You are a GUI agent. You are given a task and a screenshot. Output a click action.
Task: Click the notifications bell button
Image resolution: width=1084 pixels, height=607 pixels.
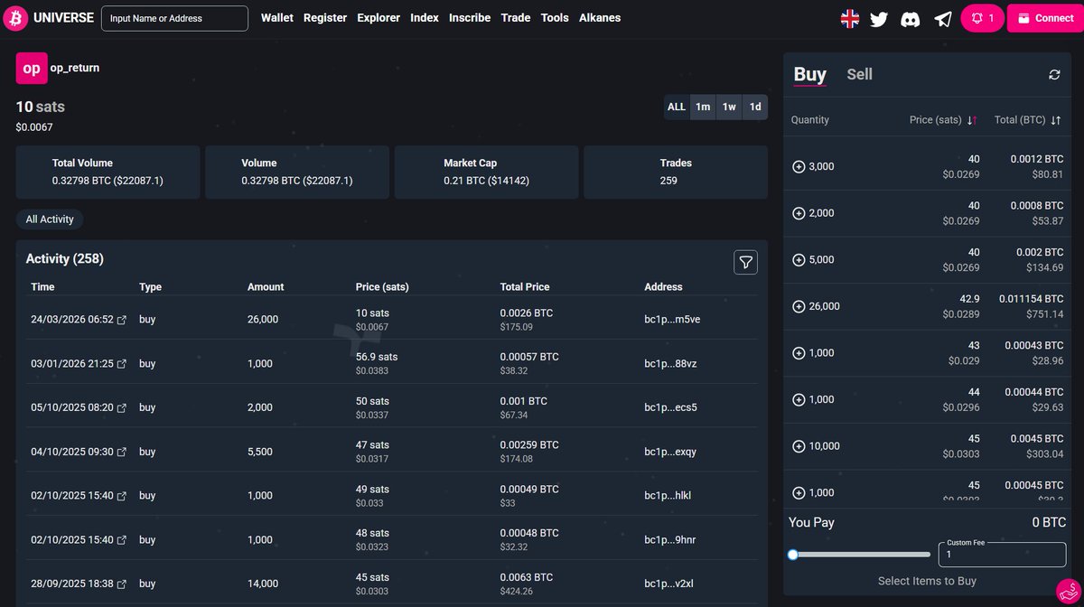tap(982, 18)
